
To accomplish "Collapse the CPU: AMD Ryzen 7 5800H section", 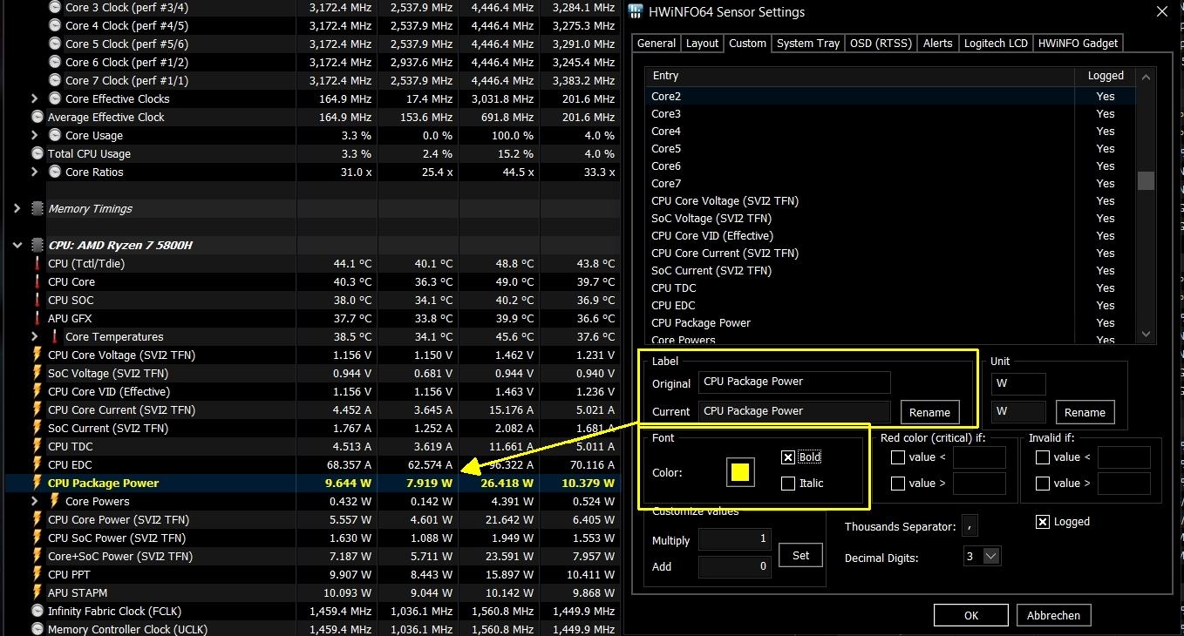I will [17, 245].
